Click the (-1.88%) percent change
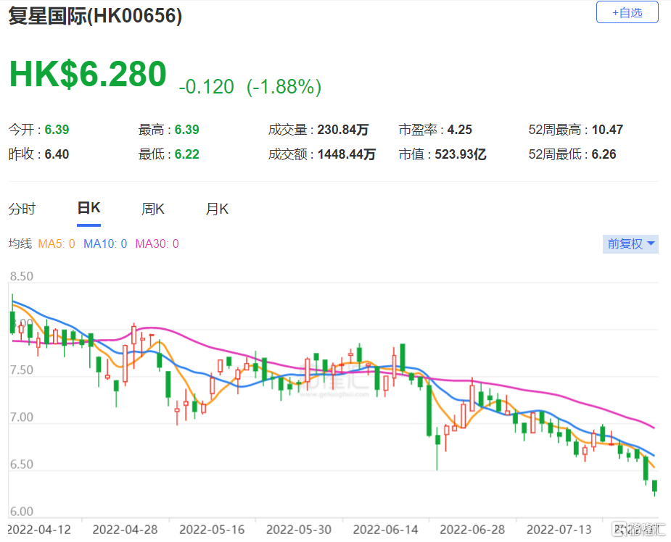Screen dimensions: 671x542 [284, 87]
